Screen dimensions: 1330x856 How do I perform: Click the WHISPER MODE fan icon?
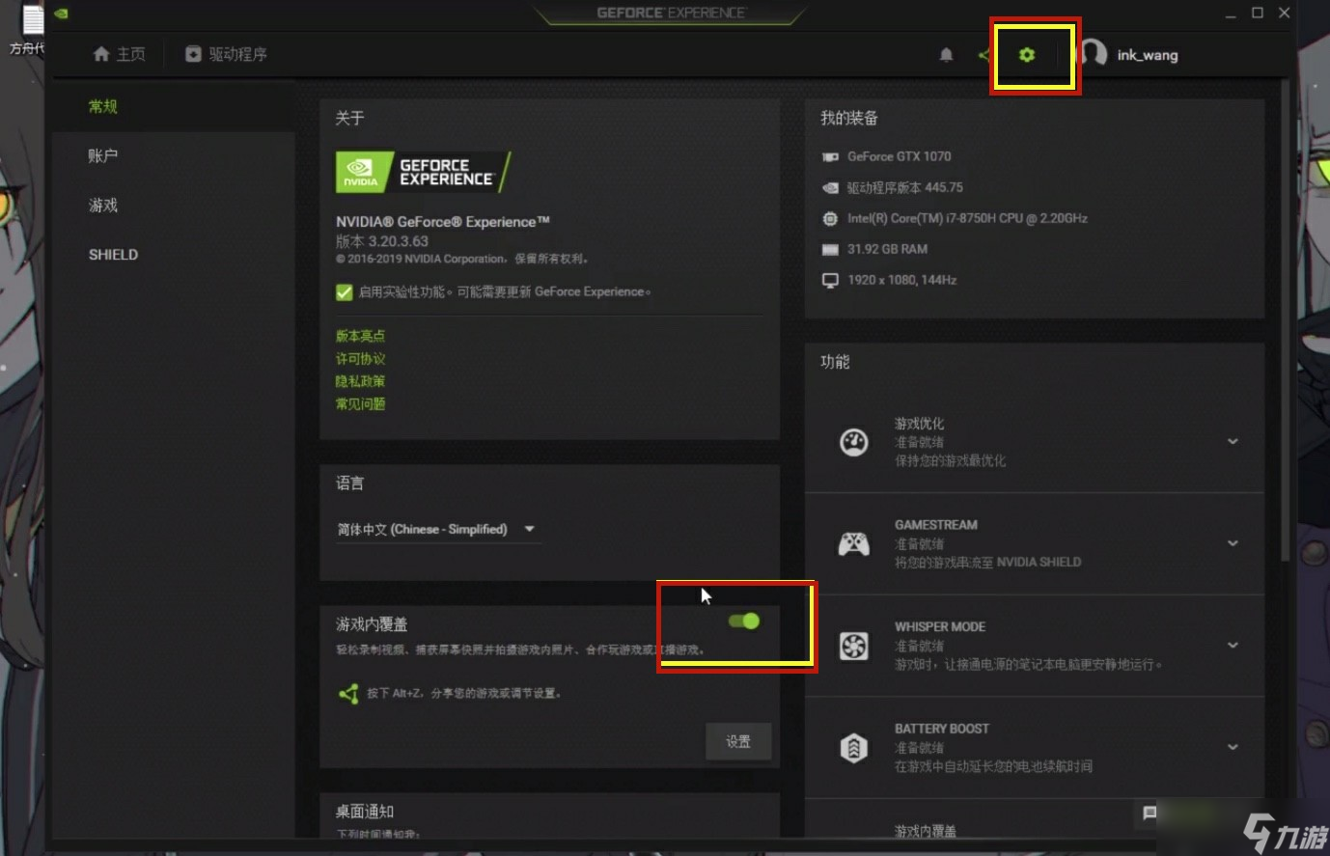click(x=853, y=646)
